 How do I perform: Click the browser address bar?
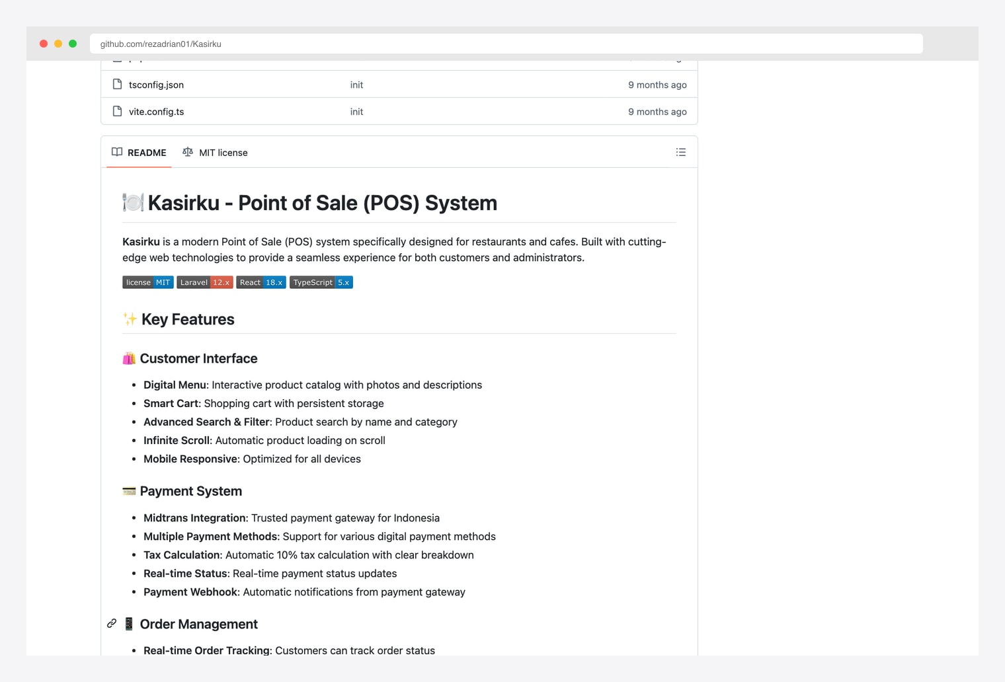pos(506,44)
